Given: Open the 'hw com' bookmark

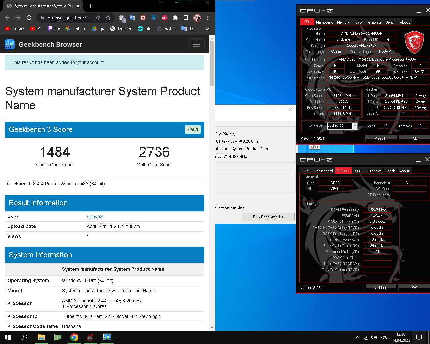Looking at the screenshot, I should coord(121,29).
